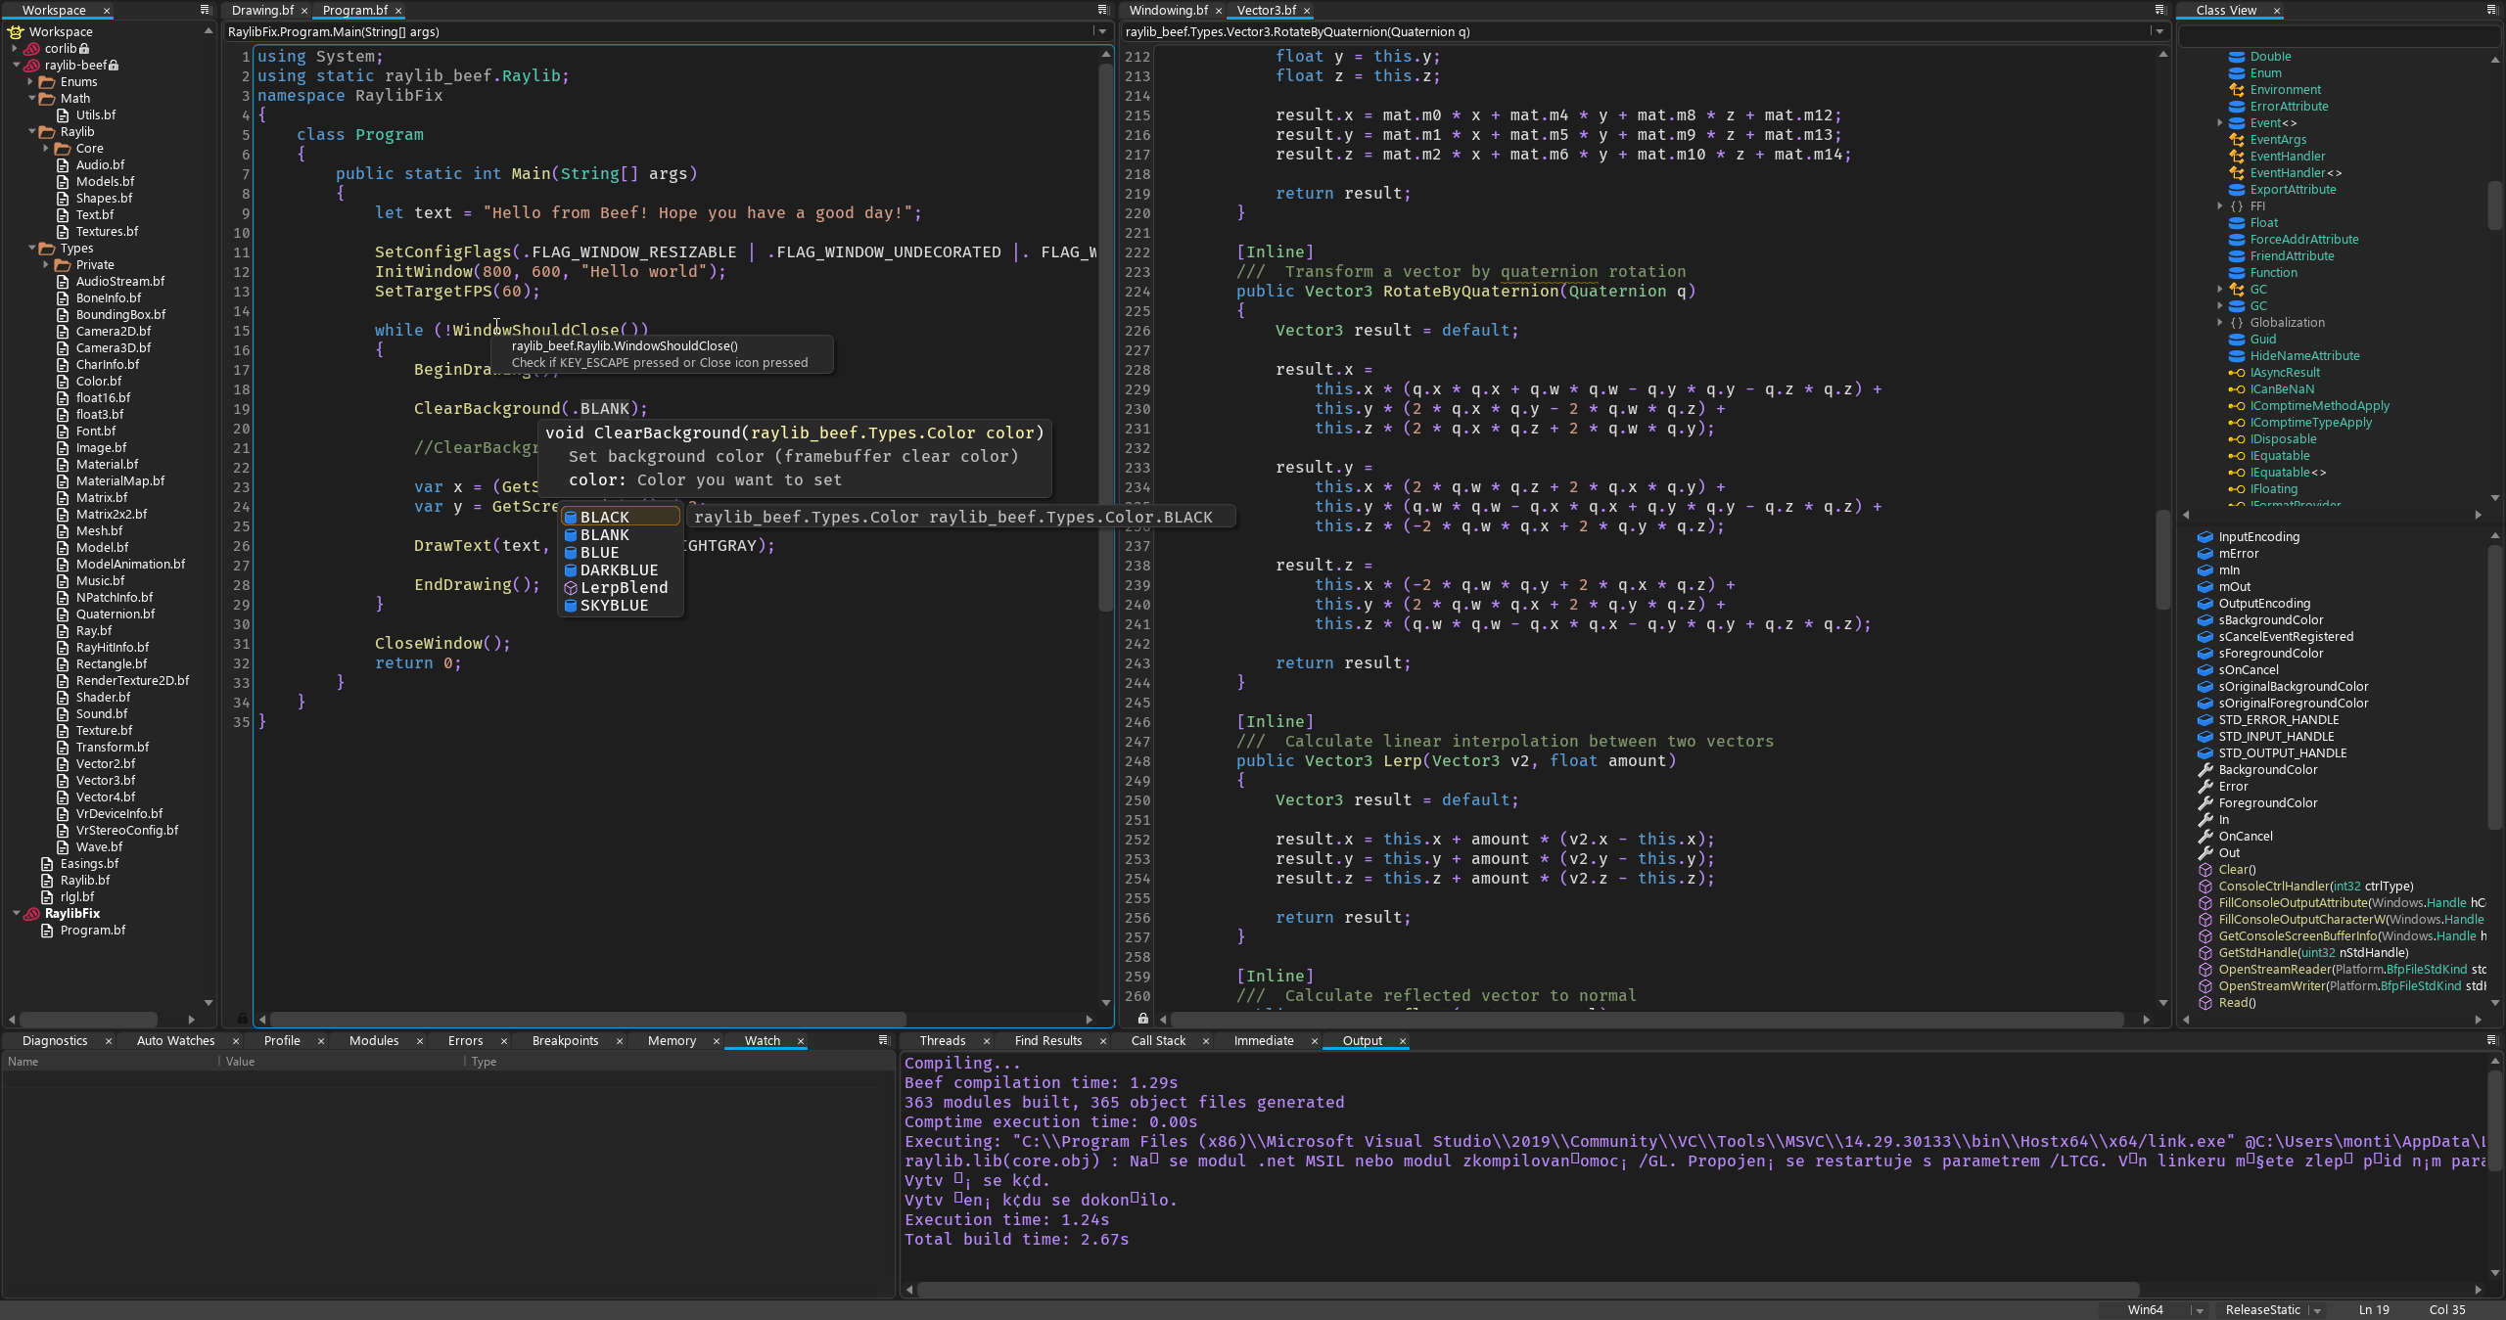The height and width of the screenshot is (1320, 2506).
Task: Click IAsyncResult interface icon in Class View
Action: tap(2237, 372)
